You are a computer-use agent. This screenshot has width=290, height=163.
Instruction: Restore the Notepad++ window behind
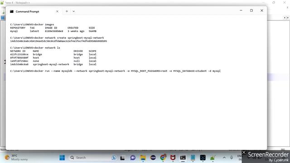coord(274,2)
